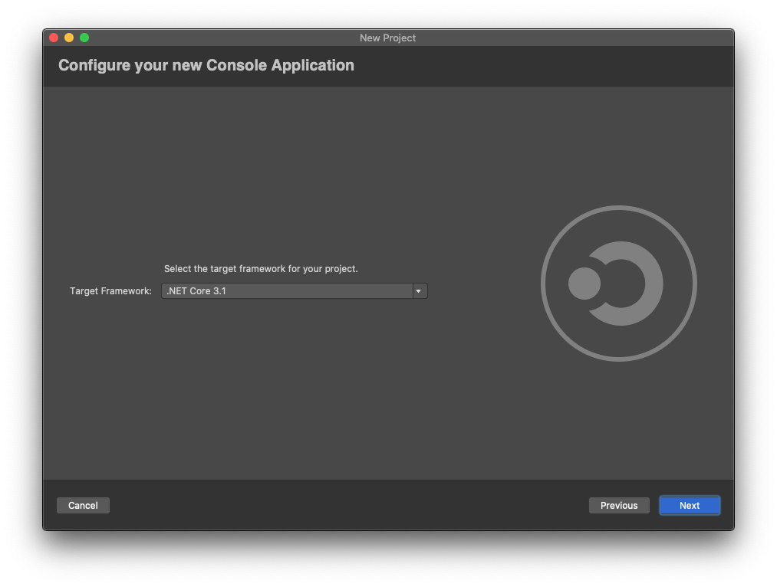Go back with the Previous button
This screenshot has width=777, height=587.
[619, 505]
